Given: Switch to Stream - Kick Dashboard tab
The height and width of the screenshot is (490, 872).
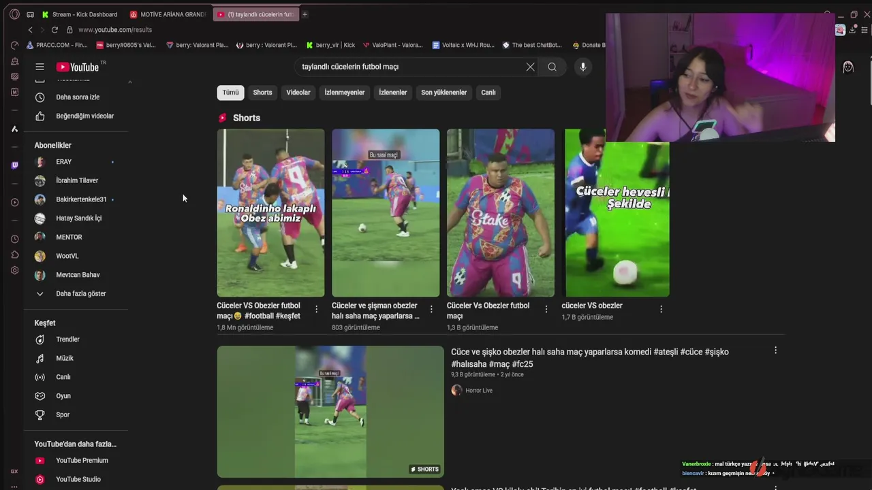Looking at the screenshot, I should [x=80, y=14].
